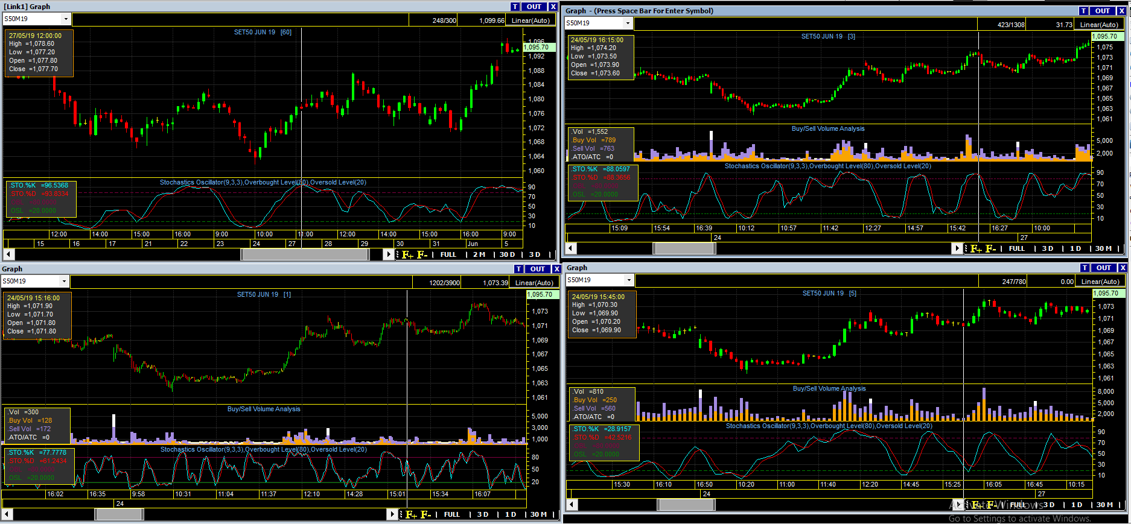Toggle T button on bottom-left 1-minute chart

[x=518, y=269]
